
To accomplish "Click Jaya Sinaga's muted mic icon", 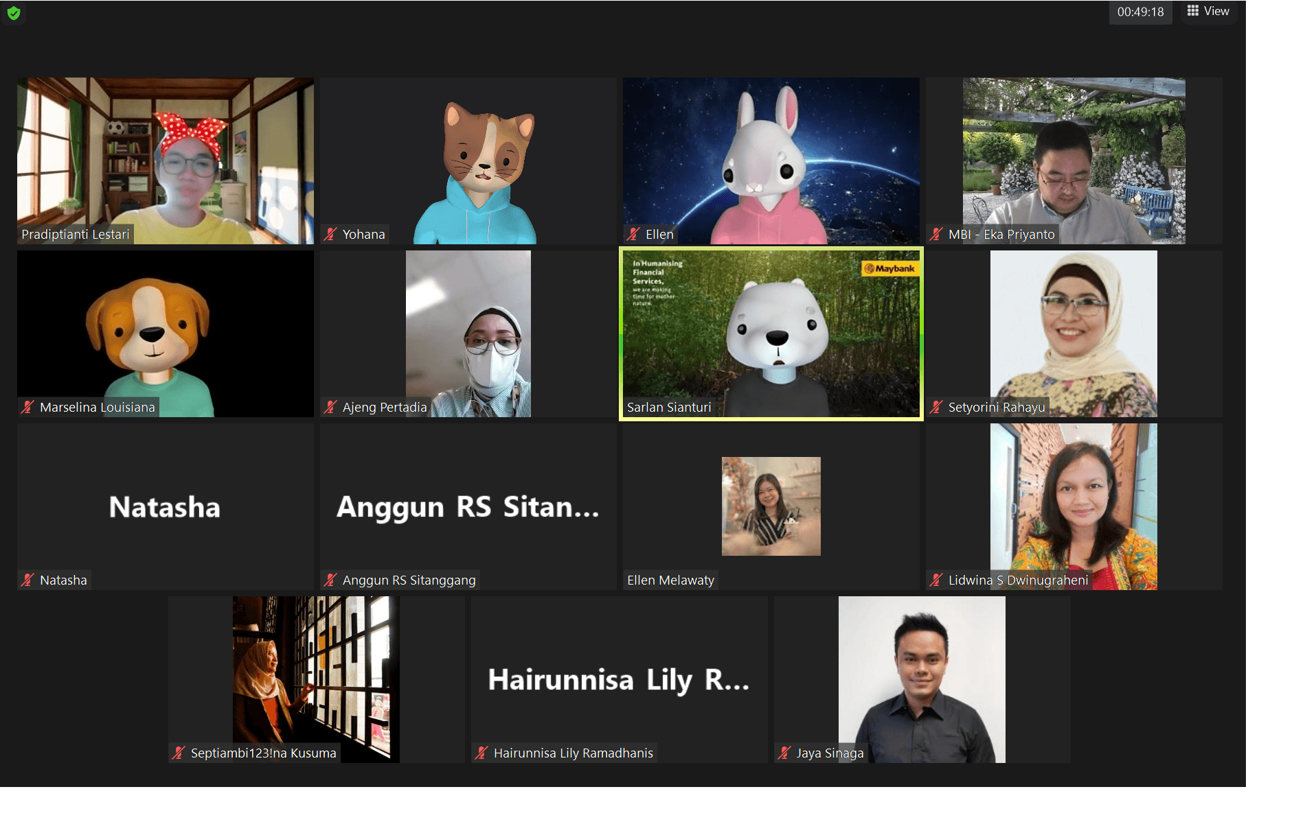I will click(784, 753).
